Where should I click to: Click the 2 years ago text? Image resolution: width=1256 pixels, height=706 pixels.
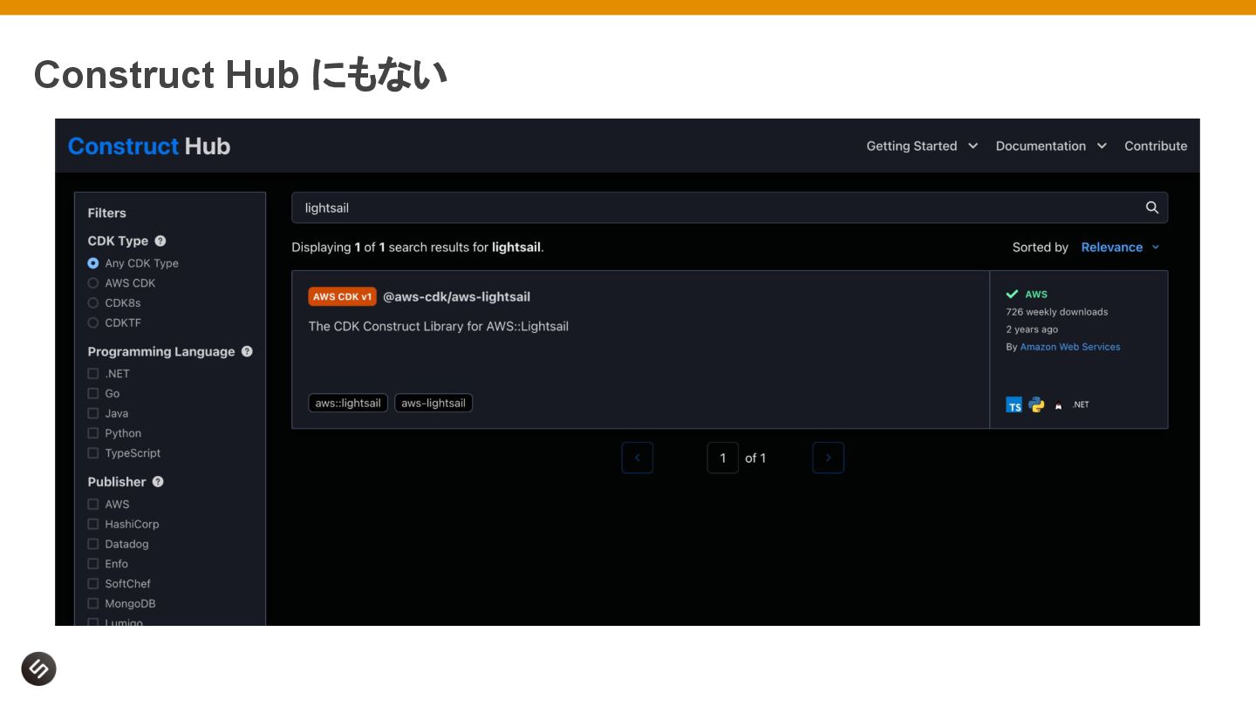pos(1032,329)
